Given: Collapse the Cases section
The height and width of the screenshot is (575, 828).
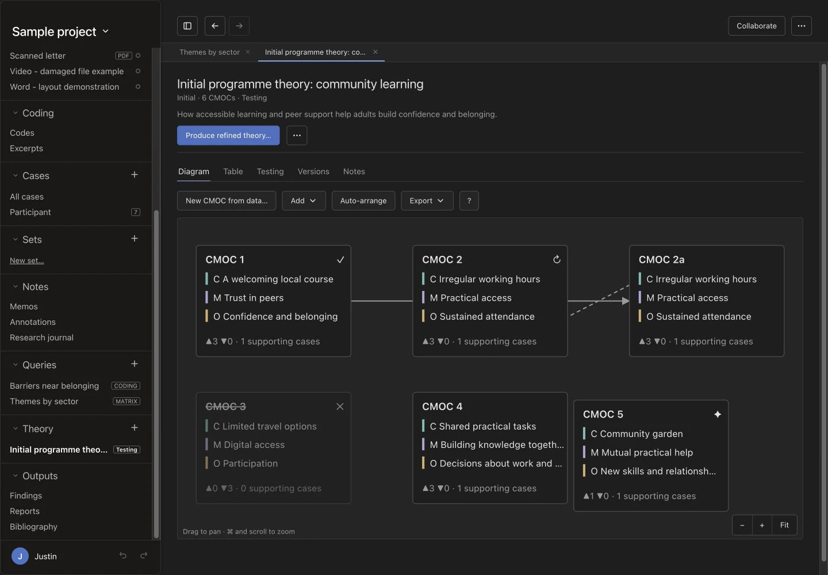Looking at the screenshot, I should tap(16, 176).
